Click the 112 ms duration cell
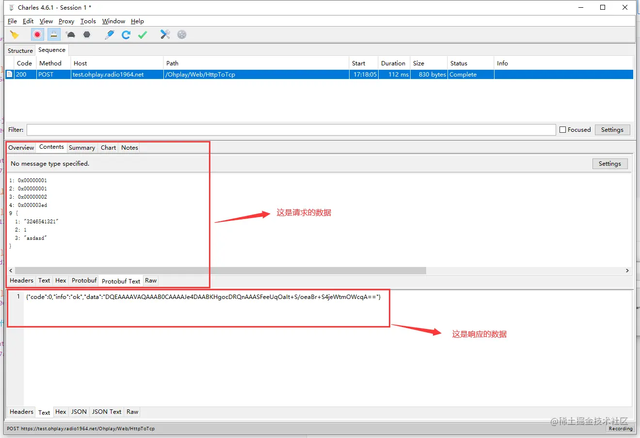The image size is (640, 438). (394, 75)
